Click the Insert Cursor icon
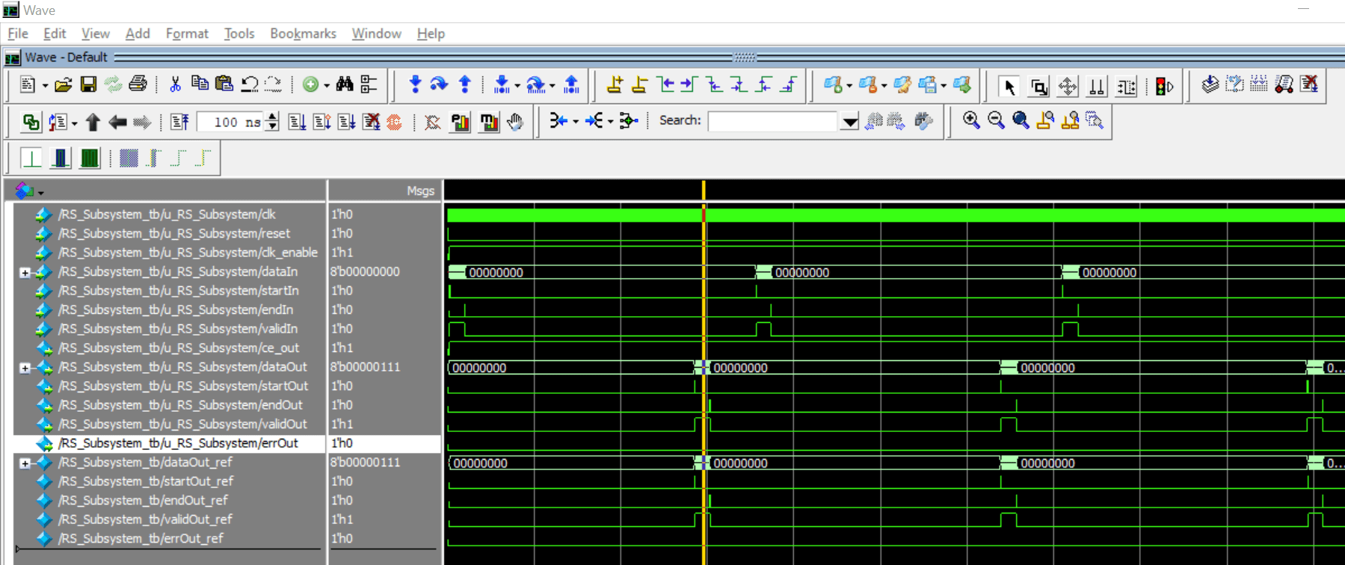Screen dimensions: 1345x565 pyautogui.click(x=615, y=84)
